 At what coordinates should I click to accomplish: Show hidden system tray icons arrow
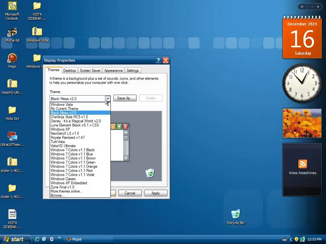tap(291, 239)
